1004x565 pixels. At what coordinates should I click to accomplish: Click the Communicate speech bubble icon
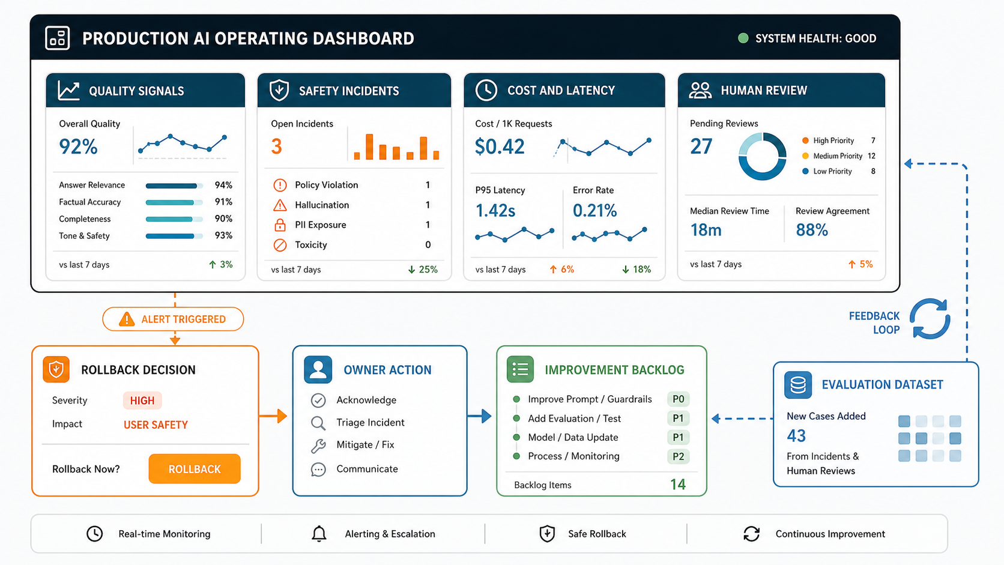coord(318,470)
